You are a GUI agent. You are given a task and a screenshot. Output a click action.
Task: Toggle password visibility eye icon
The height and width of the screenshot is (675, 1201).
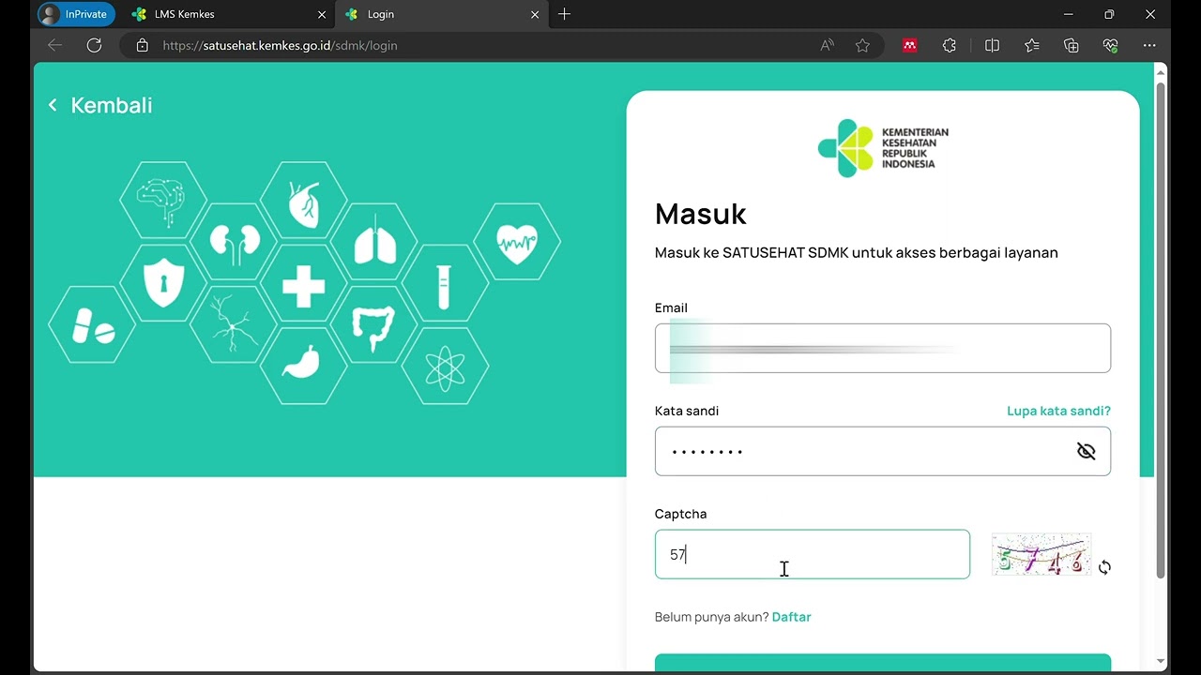click(x=1086, y=451)
